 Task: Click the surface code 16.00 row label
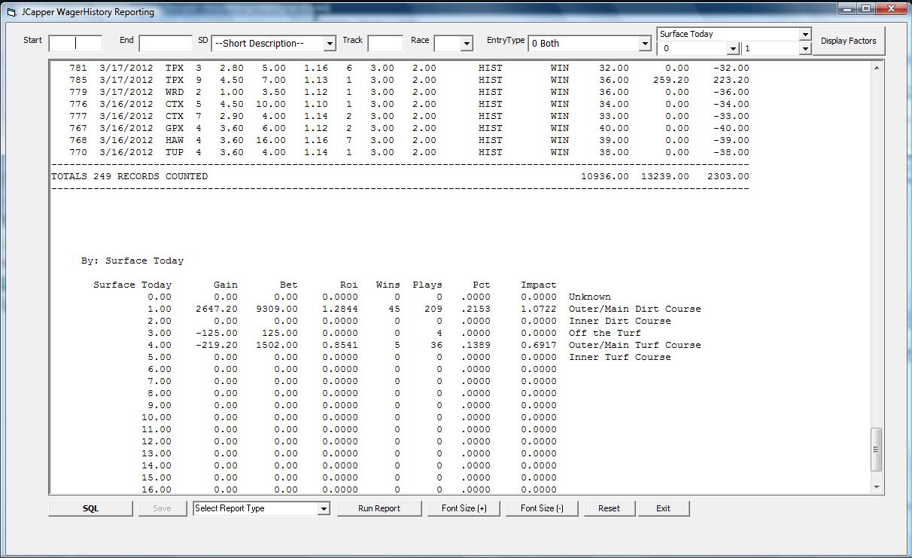coord(157,489)
